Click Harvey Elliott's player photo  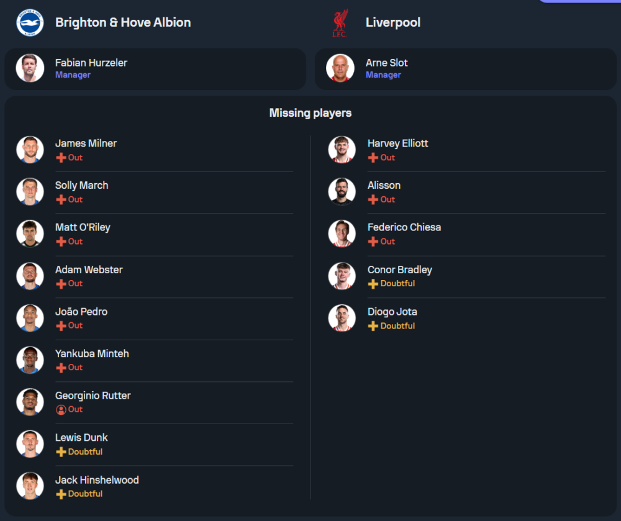pos(342,150)
